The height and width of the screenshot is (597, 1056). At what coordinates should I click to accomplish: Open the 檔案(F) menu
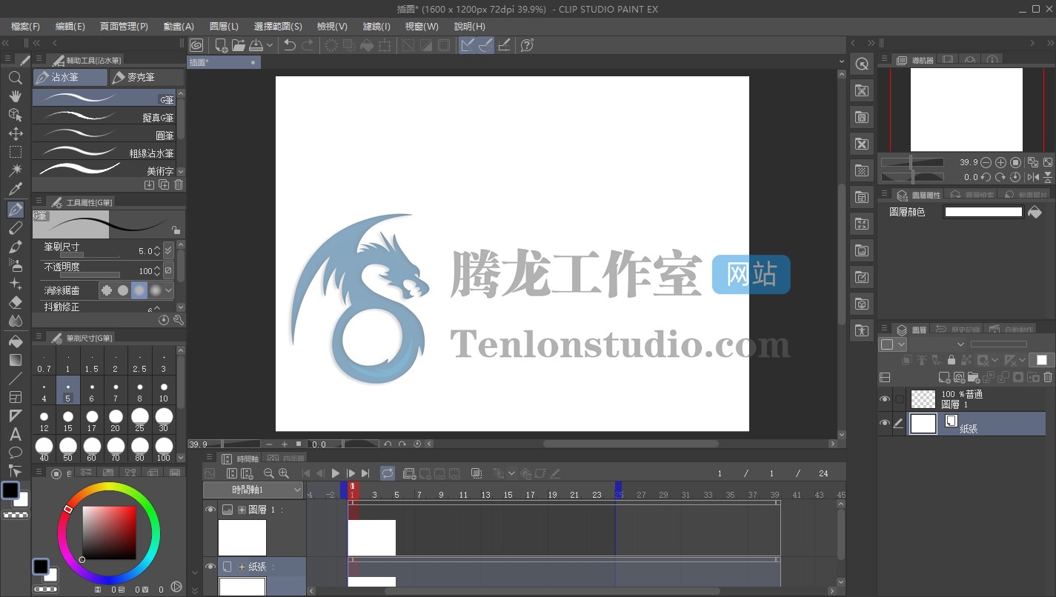26,27
